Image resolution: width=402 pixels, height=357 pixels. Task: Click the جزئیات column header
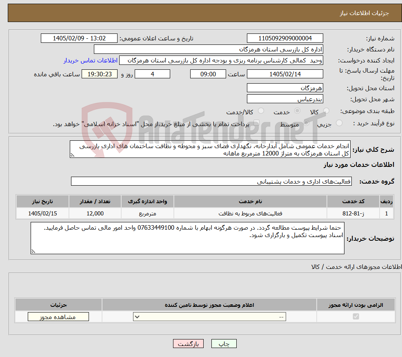pos(58,305)
